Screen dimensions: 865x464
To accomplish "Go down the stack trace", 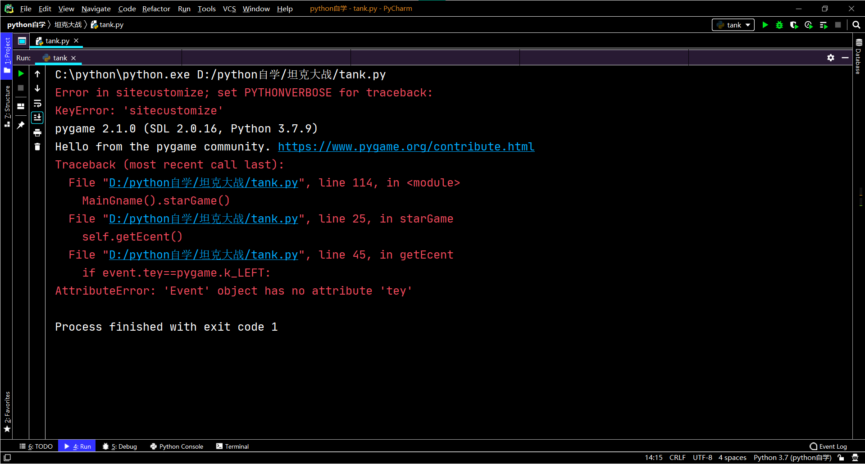I will tap(37, 88).
